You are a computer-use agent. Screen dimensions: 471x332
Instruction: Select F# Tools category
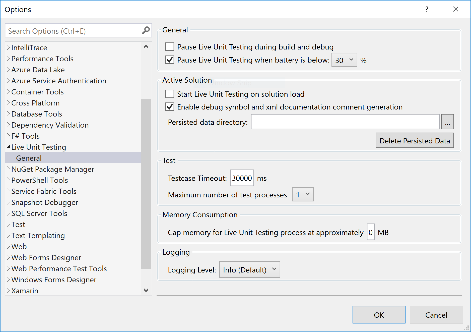tap(25, 136)
